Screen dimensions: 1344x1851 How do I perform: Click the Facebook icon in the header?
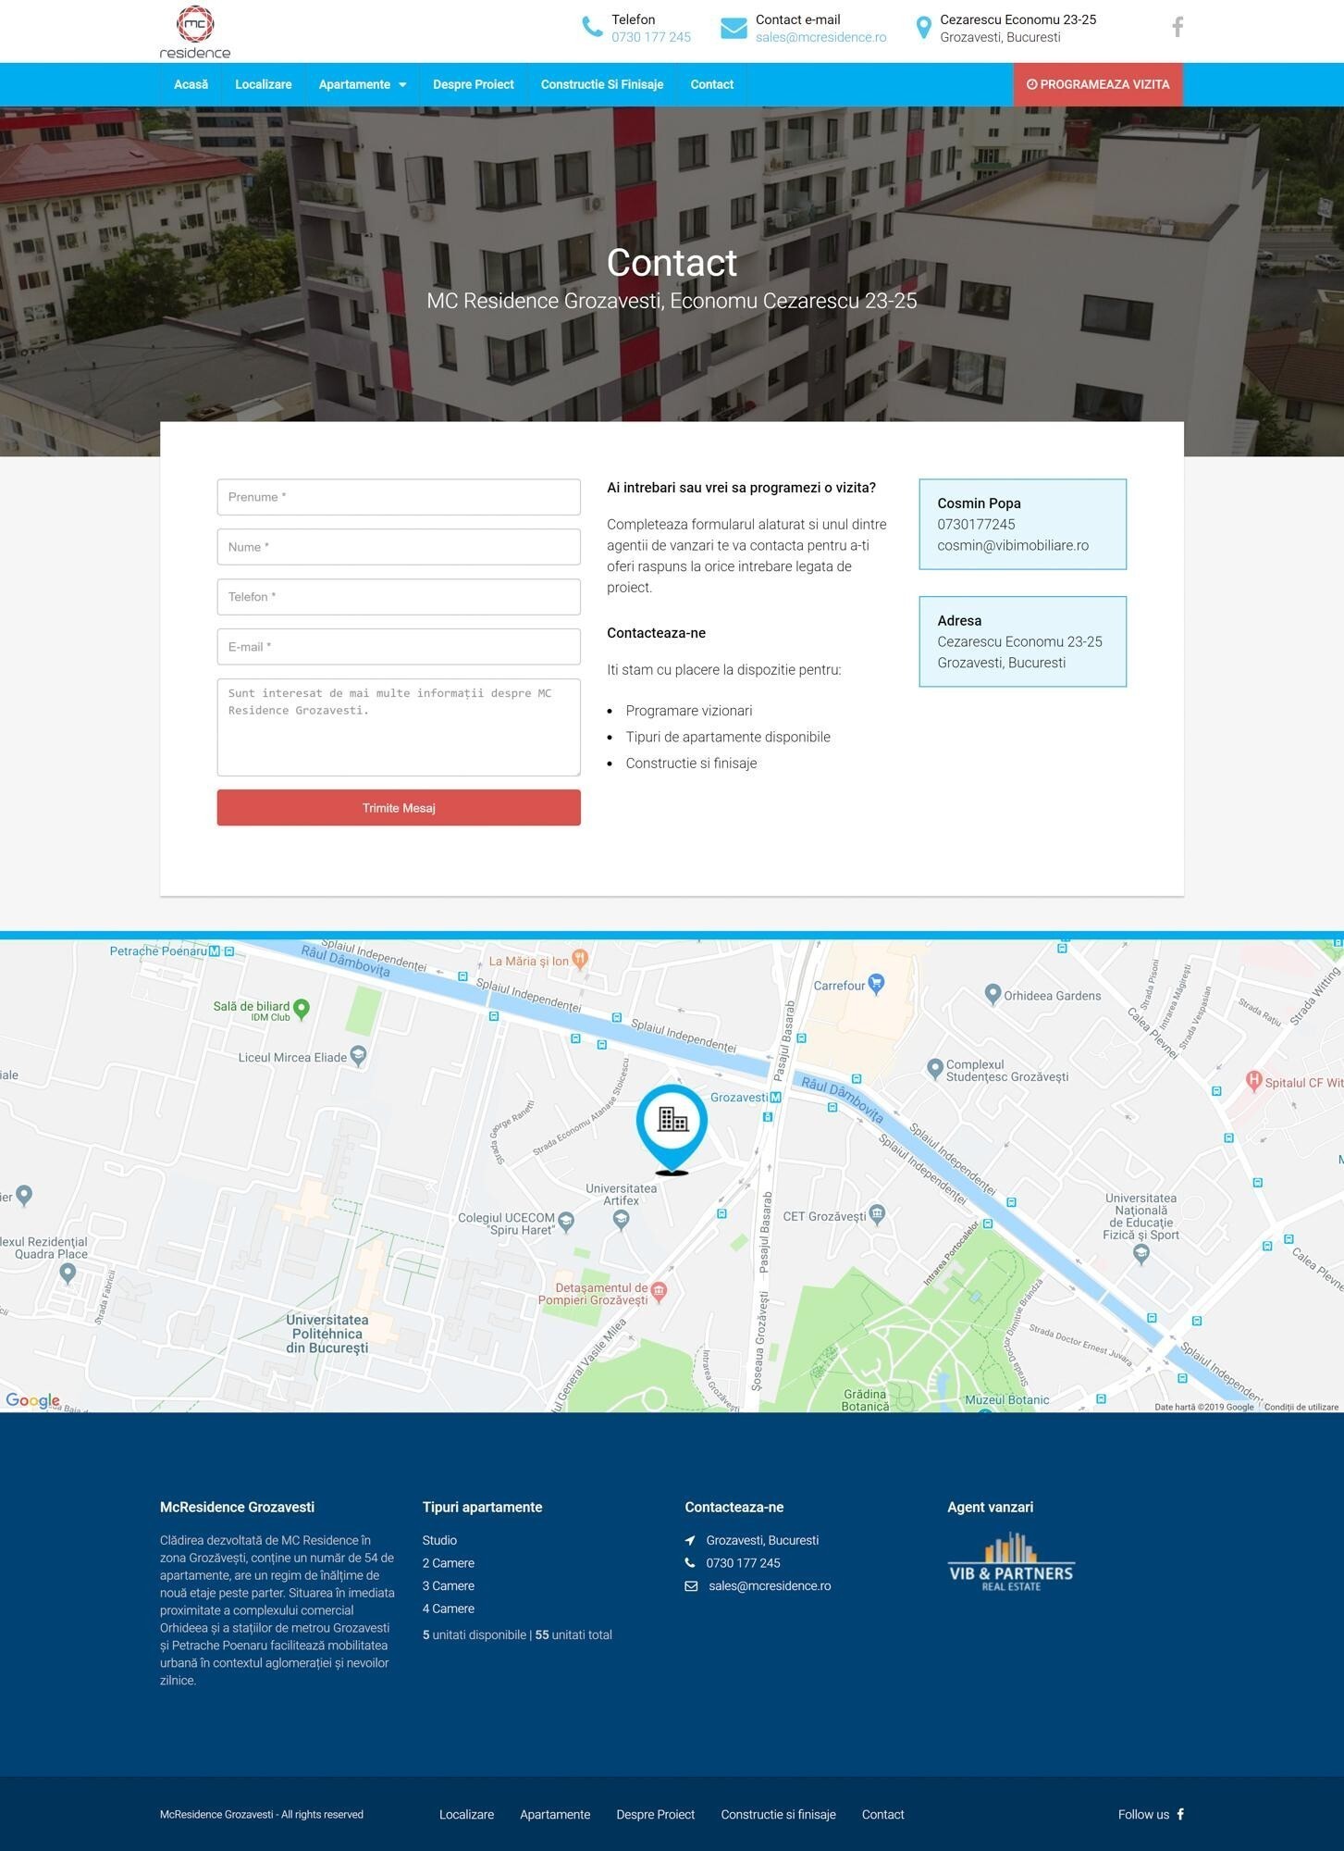[x=1177, y=27]
